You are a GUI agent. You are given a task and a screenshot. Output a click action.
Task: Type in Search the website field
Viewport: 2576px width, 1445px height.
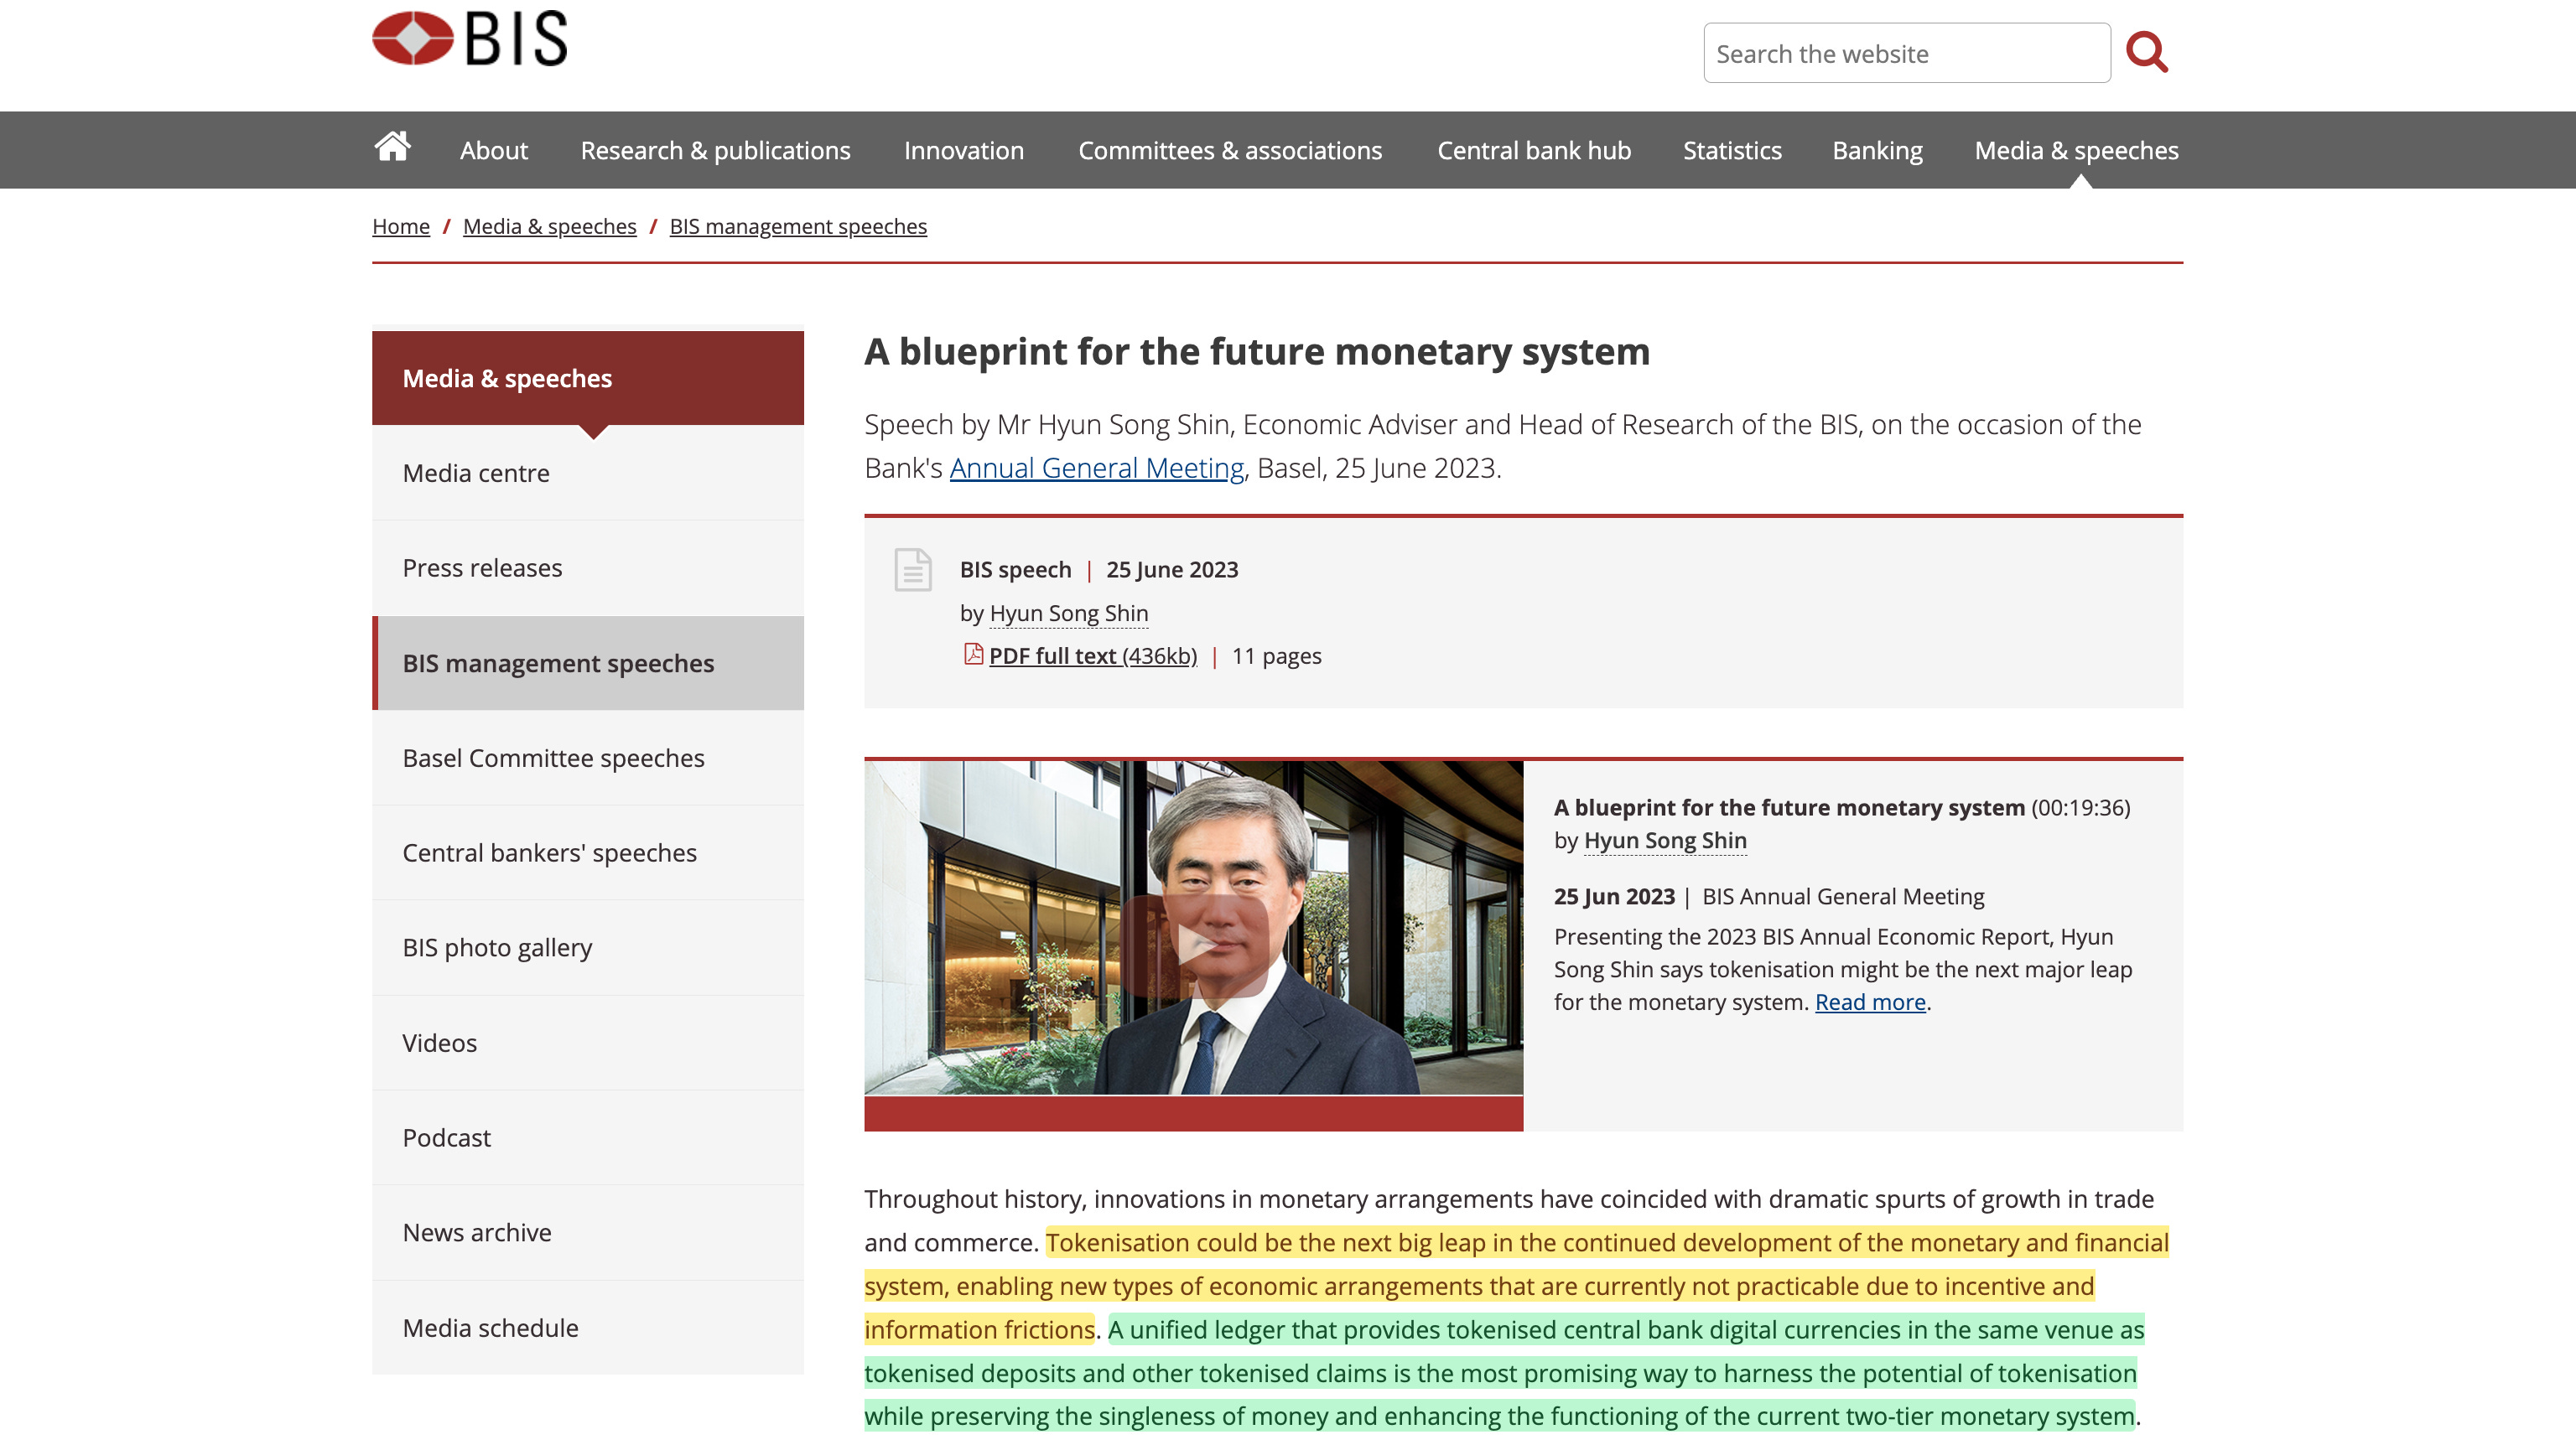coord(1906,54)
